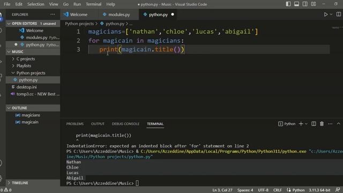The image size is (343, 193).
Task: Expand the Timeline section
Action: click(33, 183)
